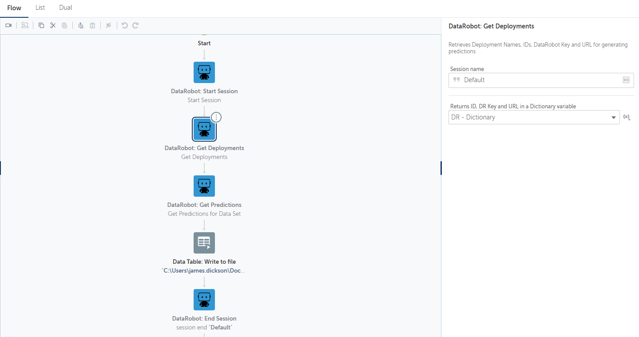Focus the Session name input field
Image resolution: width=639 pixels, height=337 pixels.
(541, 80)
